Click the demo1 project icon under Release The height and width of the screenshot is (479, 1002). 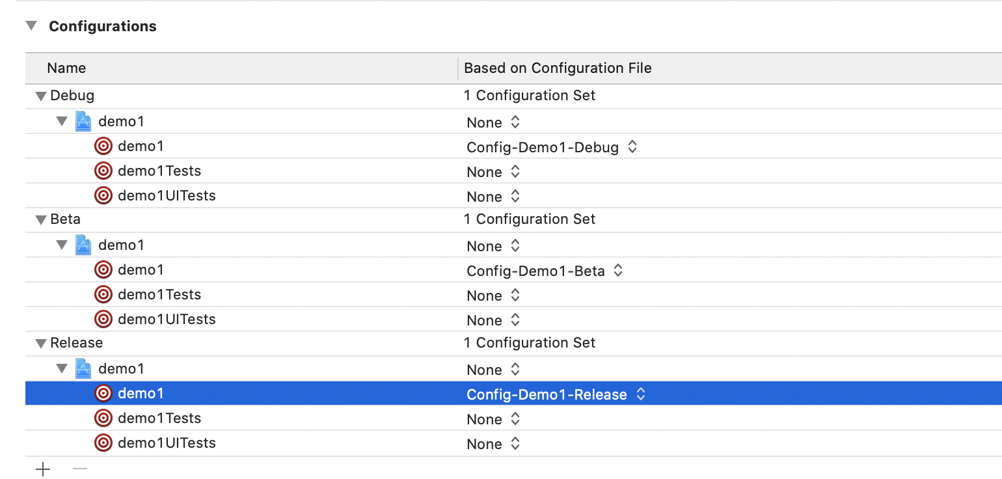83,368
